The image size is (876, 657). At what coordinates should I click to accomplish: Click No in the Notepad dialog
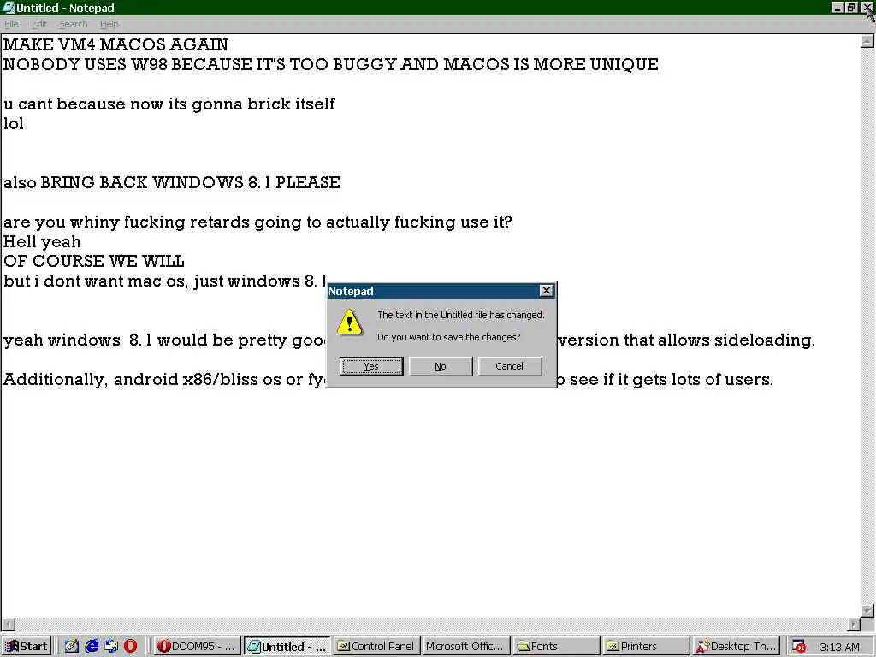(441, 366)
